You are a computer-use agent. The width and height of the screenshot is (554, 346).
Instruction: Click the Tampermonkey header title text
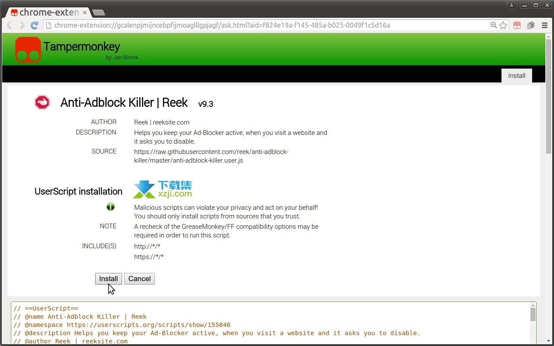click(82, 47)
